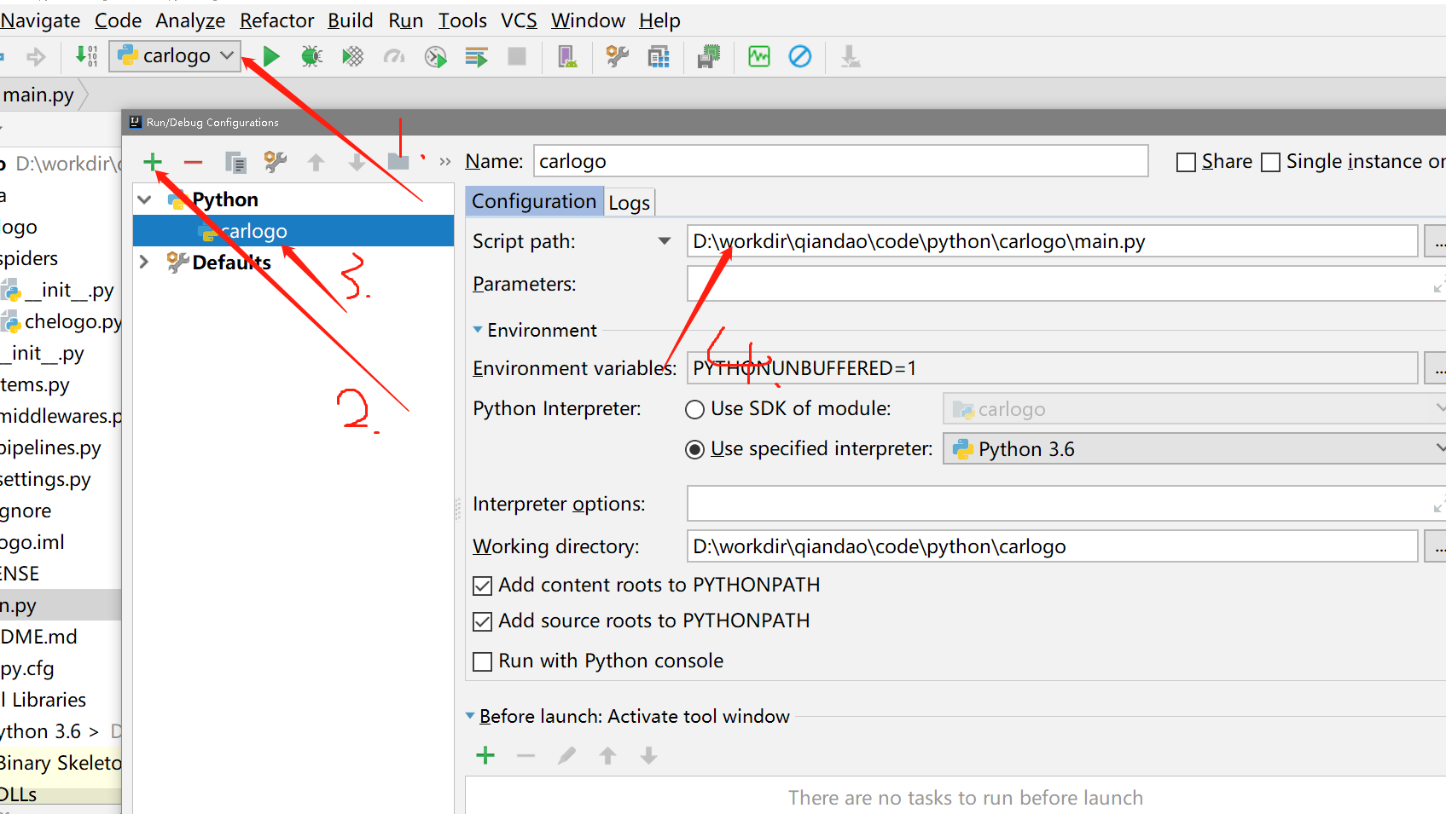Select Use specified interpreter radio button

pos(695,450)
